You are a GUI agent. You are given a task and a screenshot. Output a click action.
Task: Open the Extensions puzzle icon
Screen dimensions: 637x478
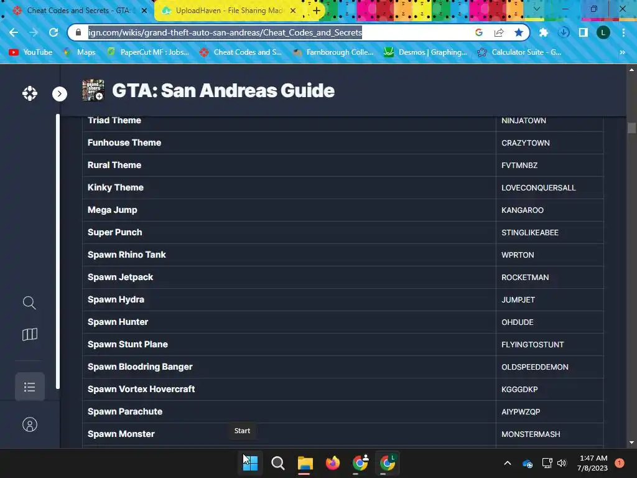[x=544, y=32]
